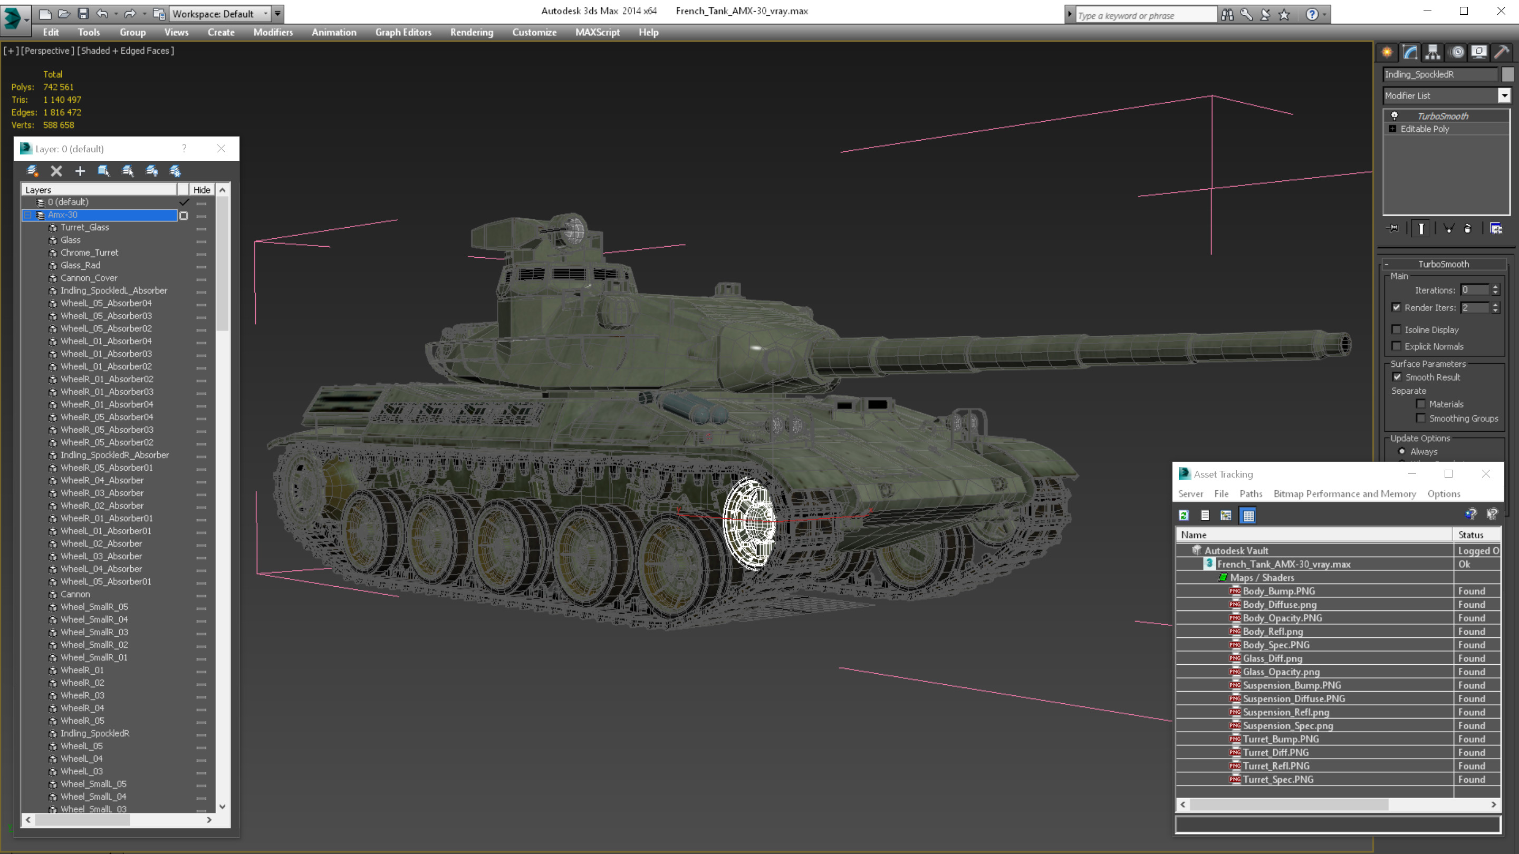
Task: Click the [Shaded + Edged Faces] viewport label
Action: tap(126, 51)
